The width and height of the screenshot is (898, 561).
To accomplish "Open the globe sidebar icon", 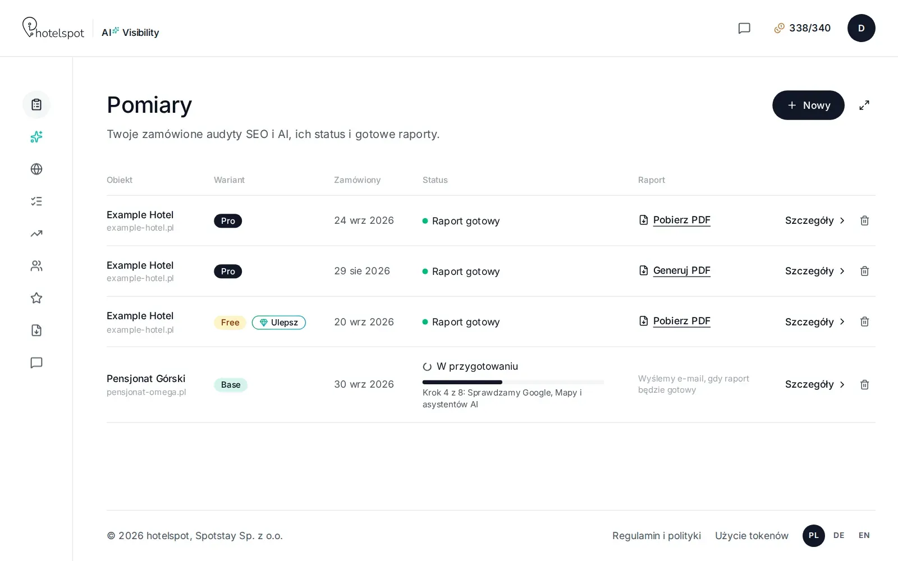I will coord(36,169).
